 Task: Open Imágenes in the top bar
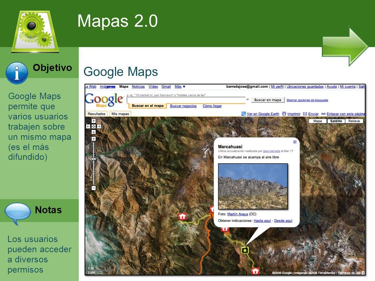coord(108,87)
